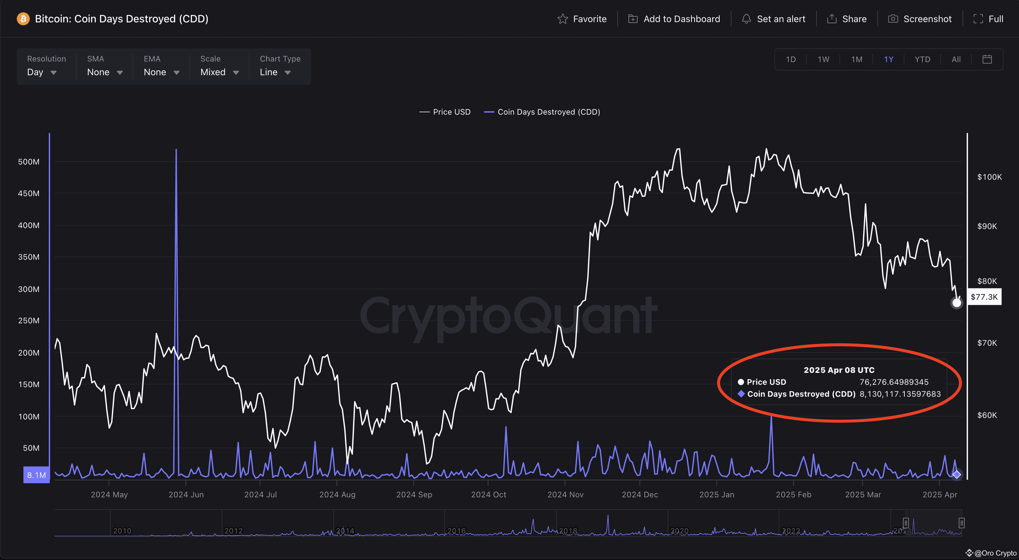Click the Full screen expand icon
1019x560 pixels.
(978, 19)
